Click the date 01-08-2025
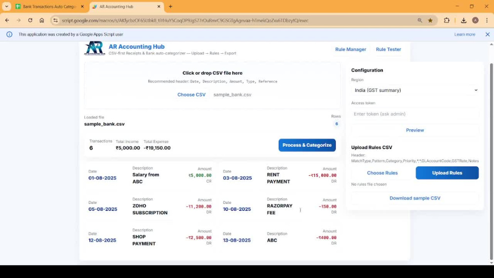This screenshot has height=278, width=494. click(x=102, y=178)
